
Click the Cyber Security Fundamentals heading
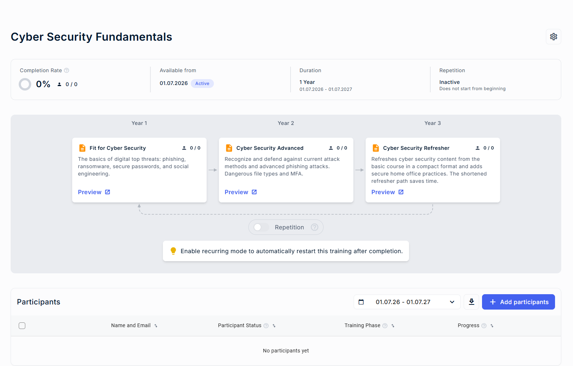pyautogui.click(x=91, y=37)
